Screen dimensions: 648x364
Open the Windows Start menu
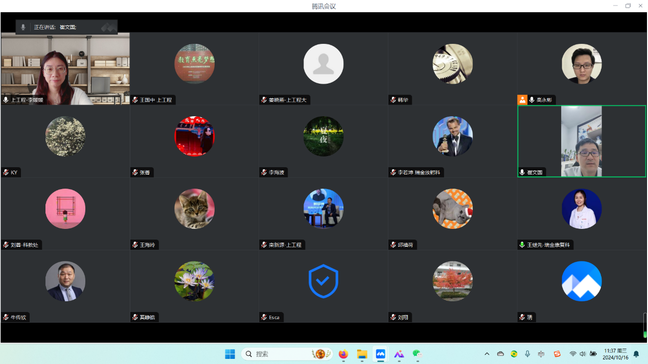tap(230, 354)
